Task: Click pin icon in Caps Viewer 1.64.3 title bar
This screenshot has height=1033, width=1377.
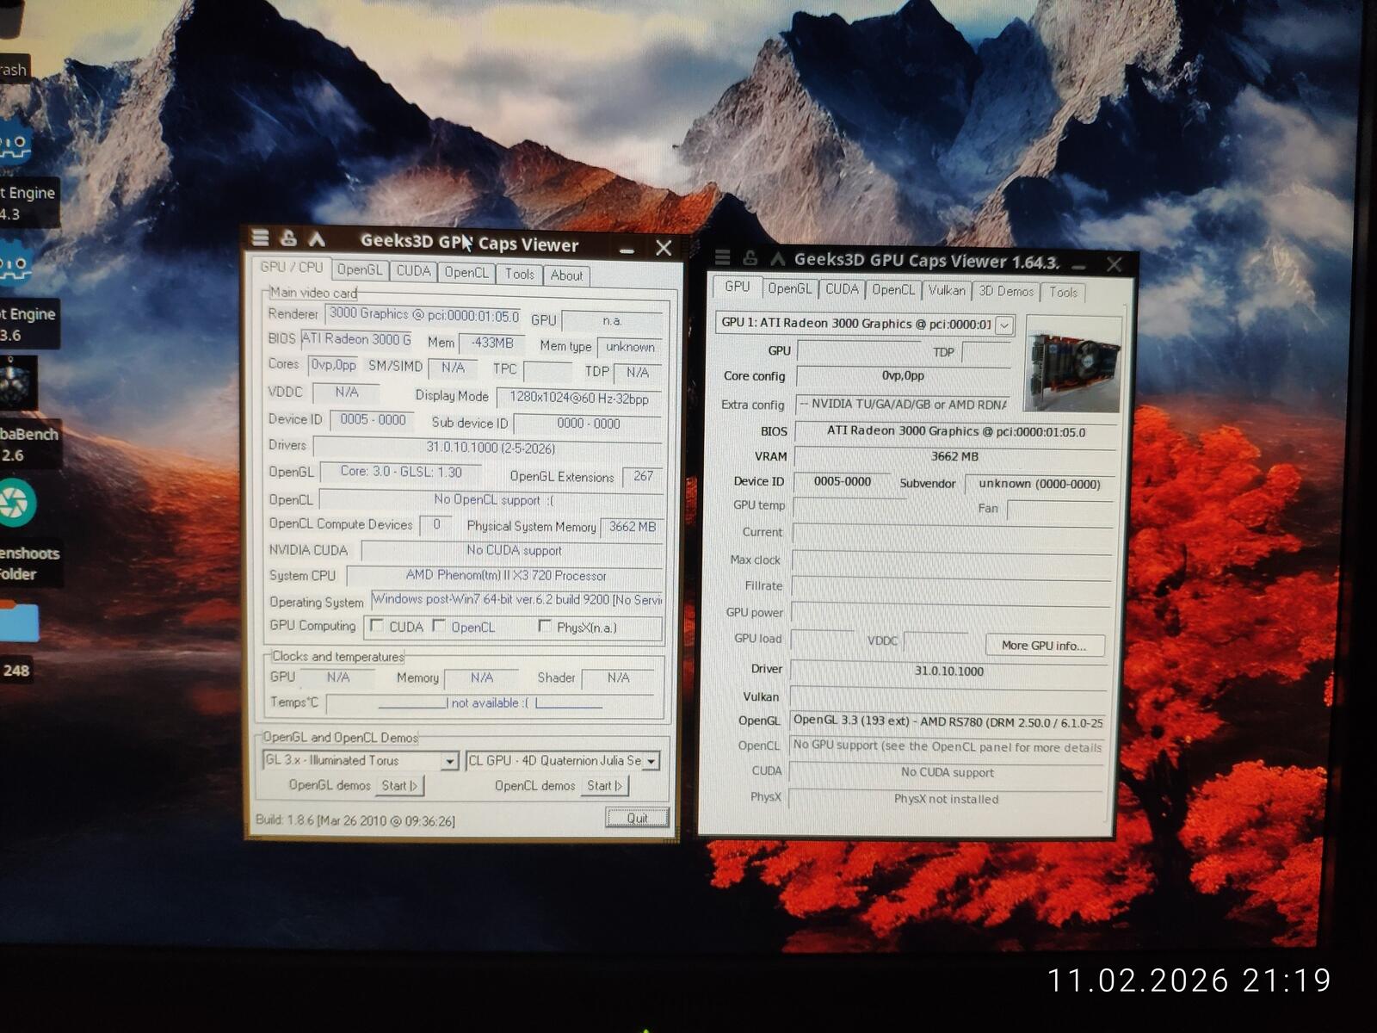Action: coord(750,257)
